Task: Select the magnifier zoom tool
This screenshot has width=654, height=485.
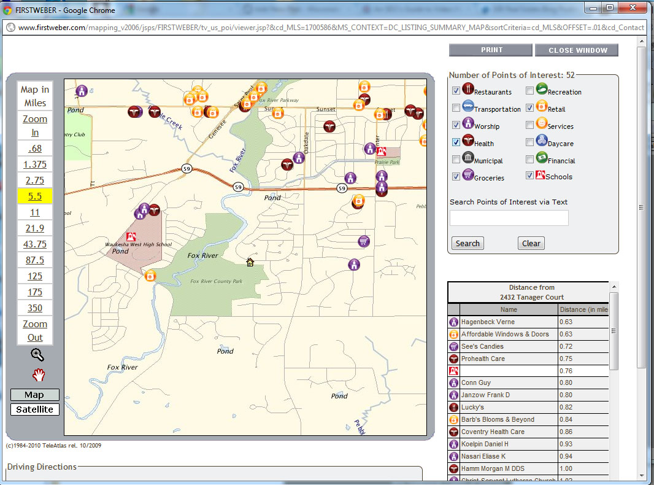Action: 37,355
